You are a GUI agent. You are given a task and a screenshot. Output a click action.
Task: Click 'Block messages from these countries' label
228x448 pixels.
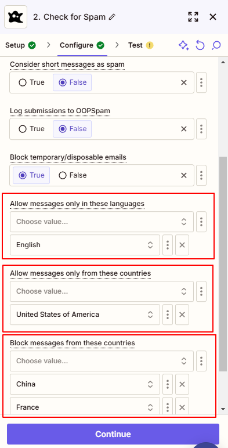(73, 342)
